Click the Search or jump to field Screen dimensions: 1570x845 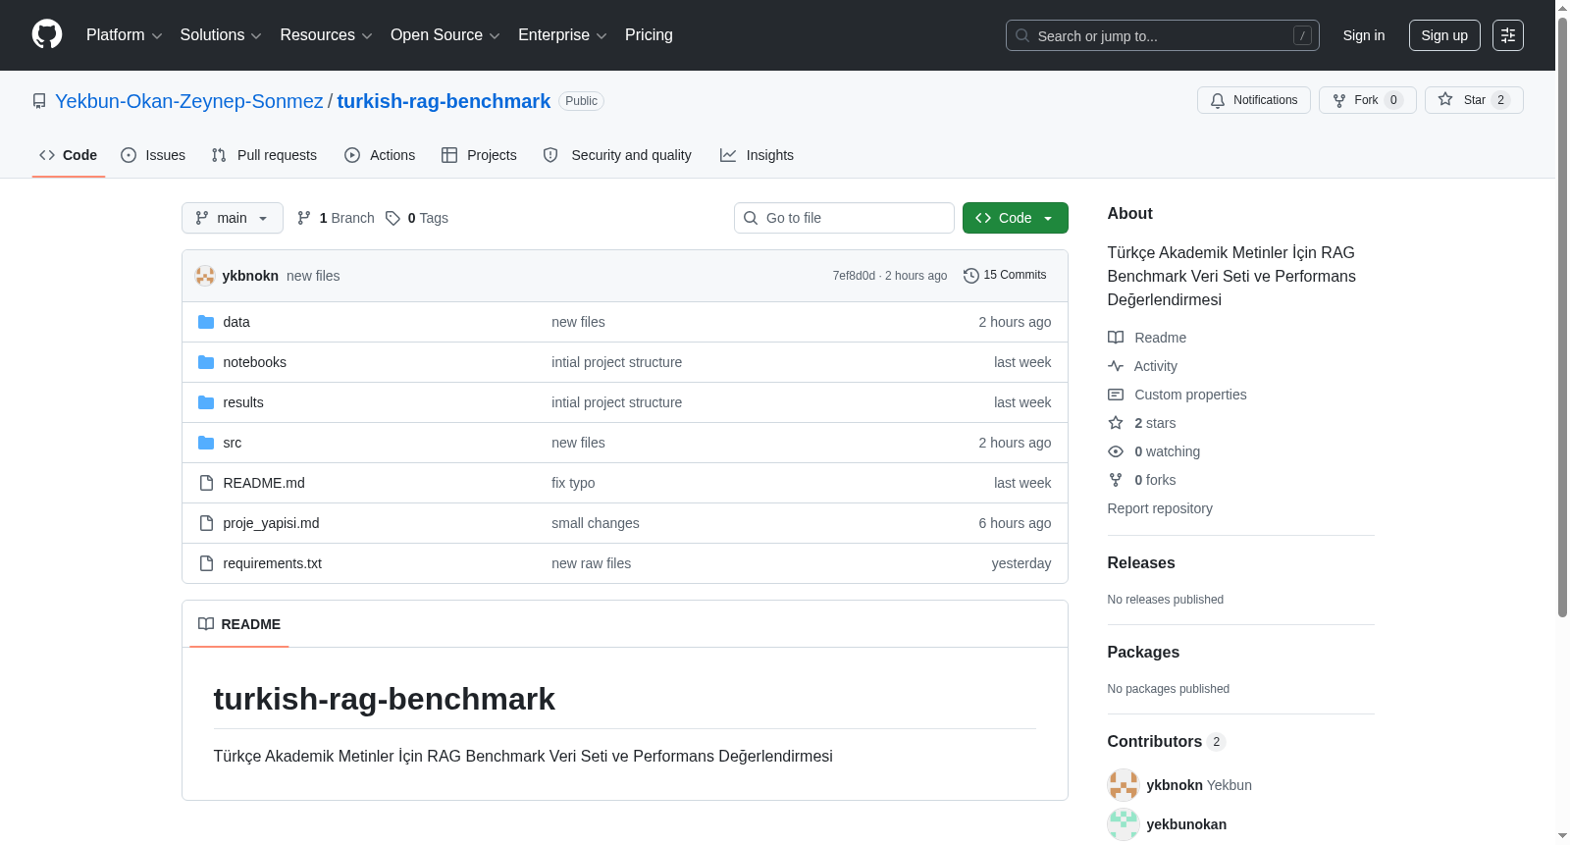[1163, 35]
